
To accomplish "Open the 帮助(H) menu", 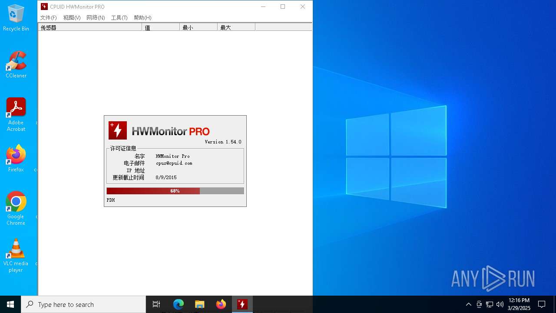I will pyautogui.click(x=142, y=18).
